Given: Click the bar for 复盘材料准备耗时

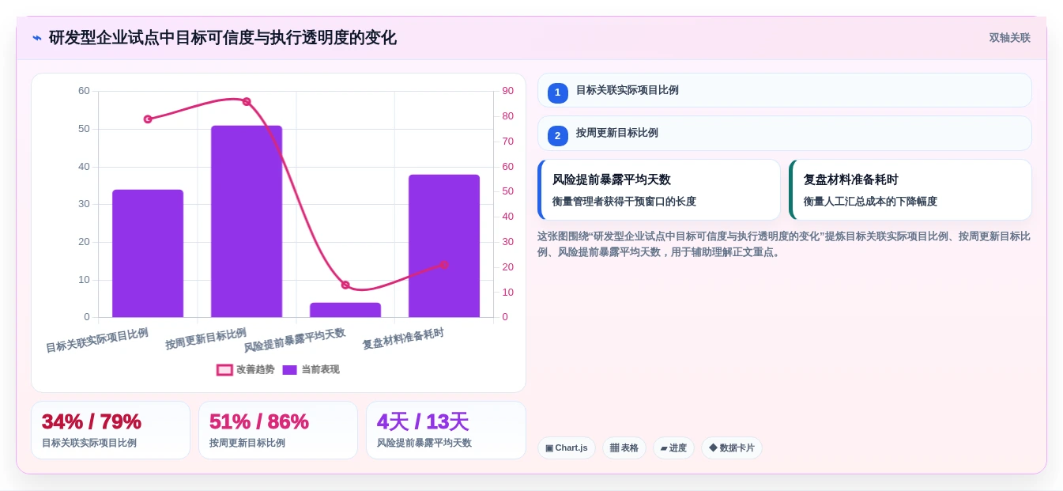Looking at the screenshot, I should [x=444, y=246].
